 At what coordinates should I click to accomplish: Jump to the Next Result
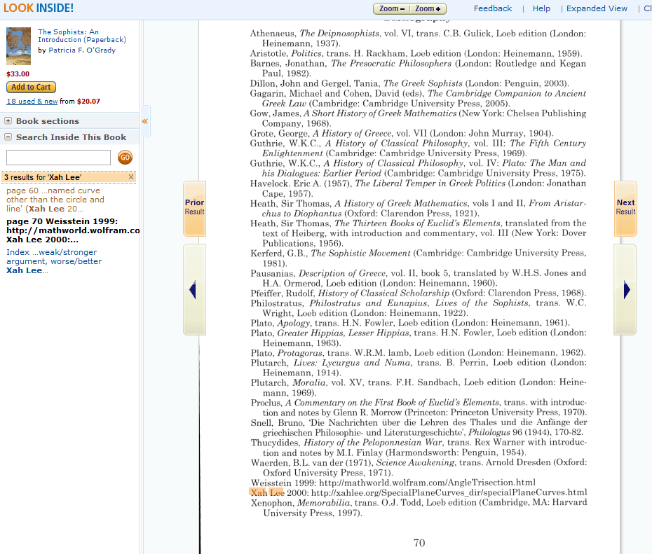point(625,207)
